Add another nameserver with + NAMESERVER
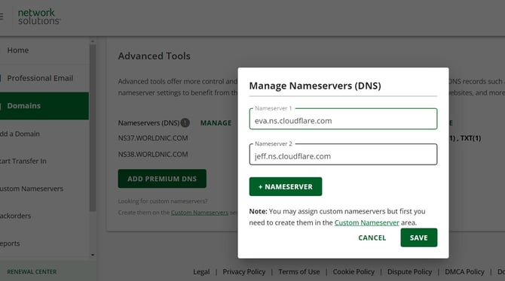505x281 pixels. coord(286,186)
